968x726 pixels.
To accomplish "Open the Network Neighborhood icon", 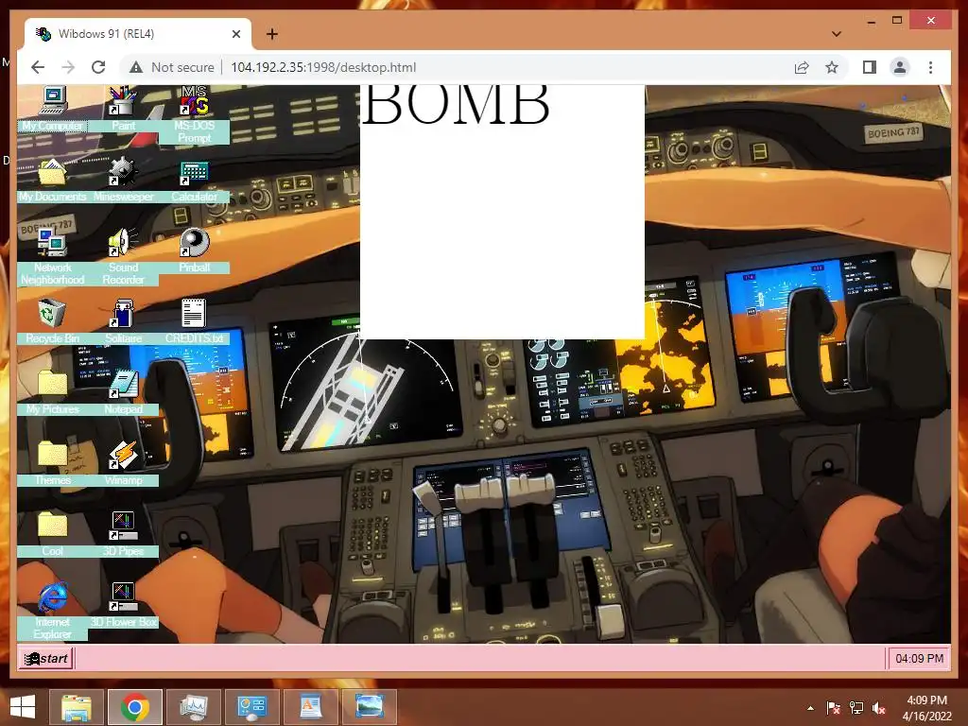I will [53, 243].
